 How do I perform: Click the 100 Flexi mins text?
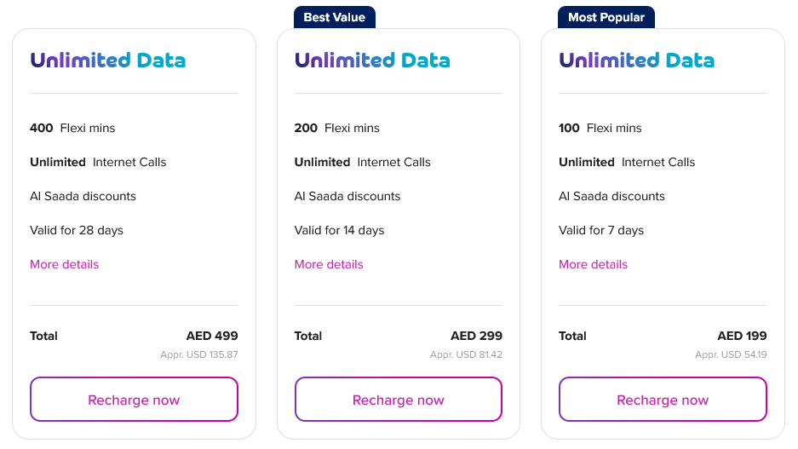click(600, 128)
